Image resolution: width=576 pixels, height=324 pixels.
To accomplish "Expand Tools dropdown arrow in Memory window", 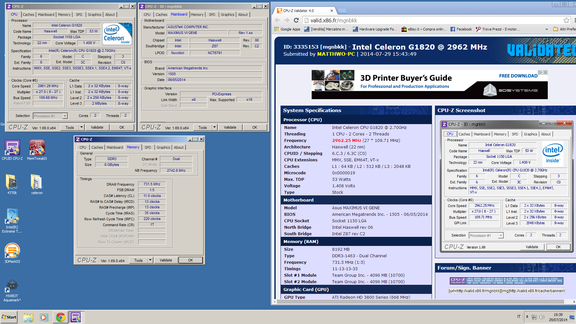I will point(150,260).
